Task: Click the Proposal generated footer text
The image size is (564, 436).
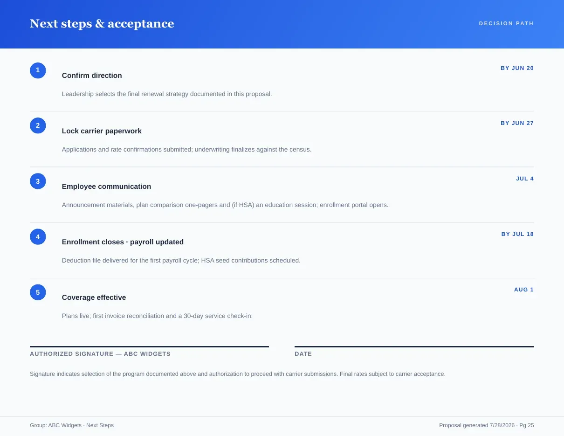Action: pos(487,425)
